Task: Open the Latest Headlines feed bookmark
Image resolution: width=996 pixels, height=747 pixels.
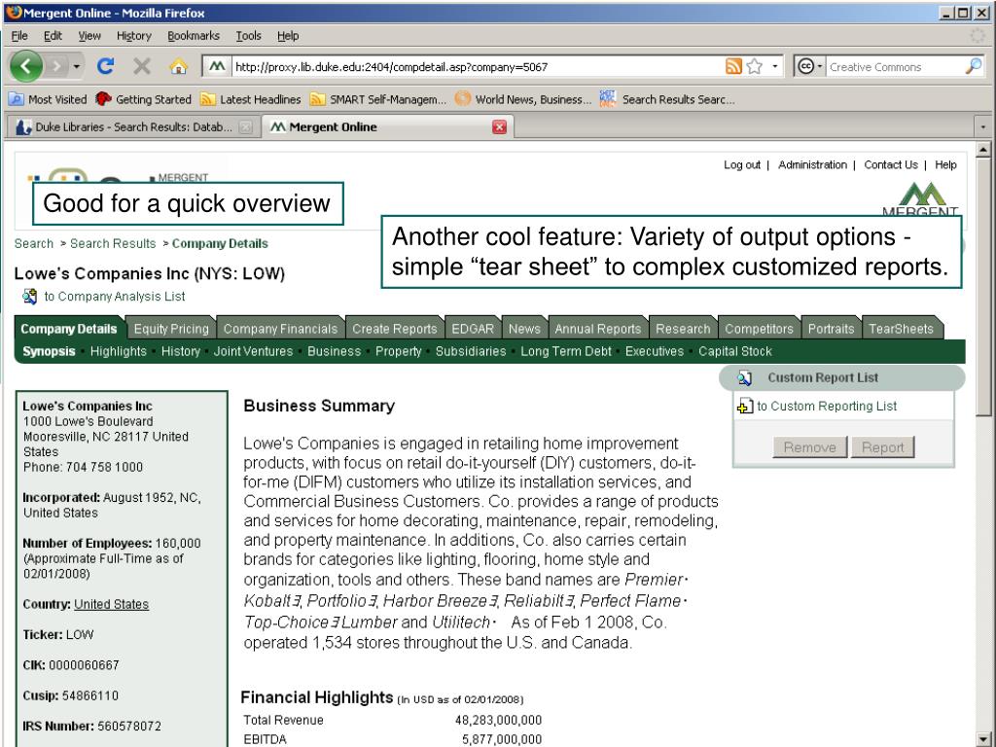Action: click(x=251, y=99)
